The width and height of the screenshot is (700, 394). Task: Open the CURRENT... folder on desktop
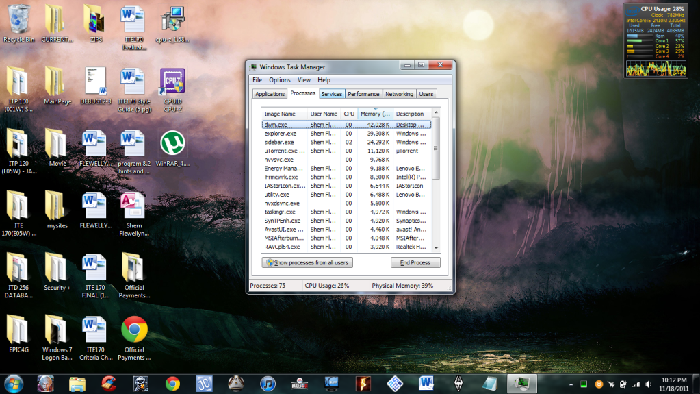point(57,23)
